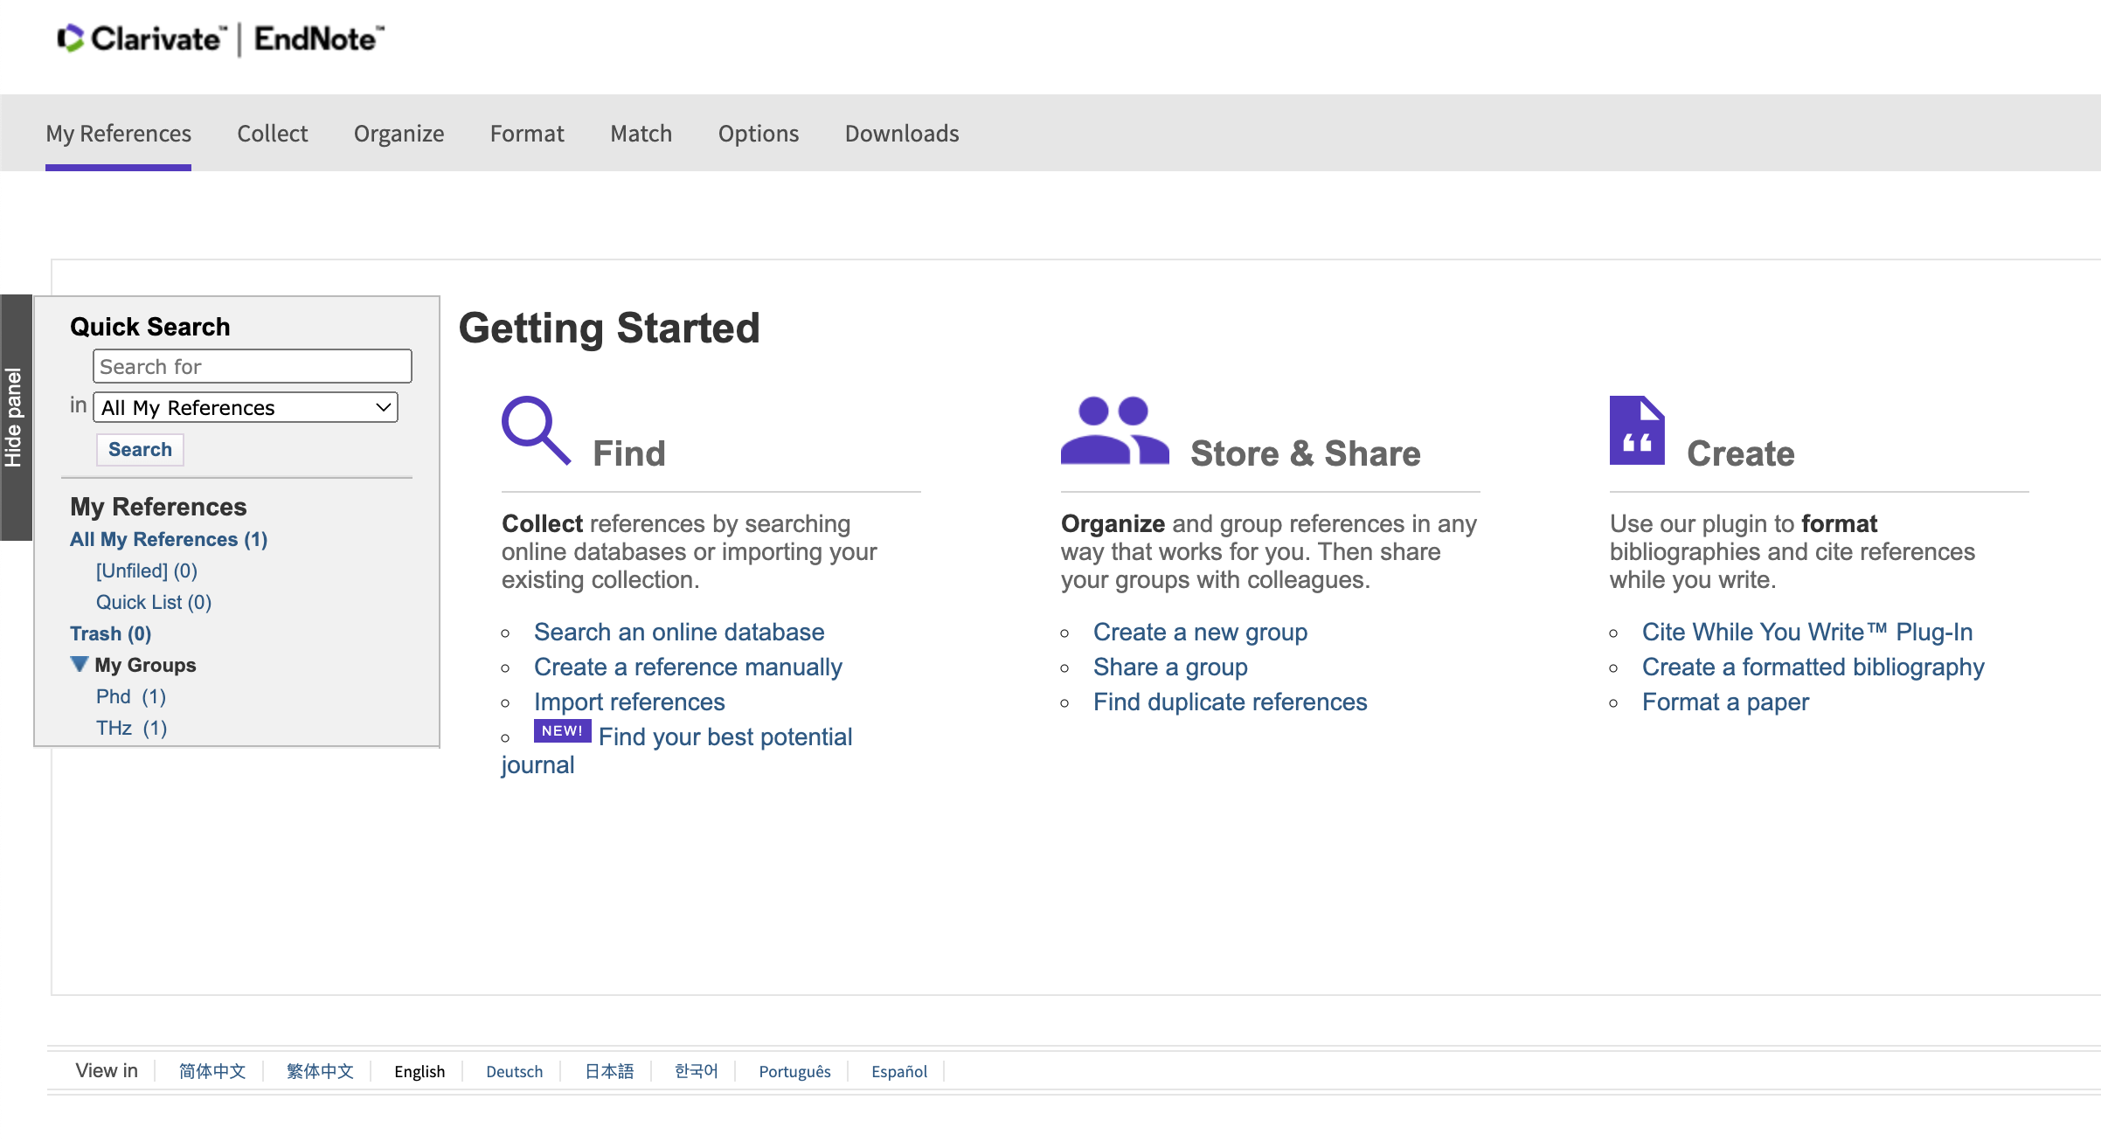Open Search an online database link
The image size is (2101, 1141).
tap(678, 632)
